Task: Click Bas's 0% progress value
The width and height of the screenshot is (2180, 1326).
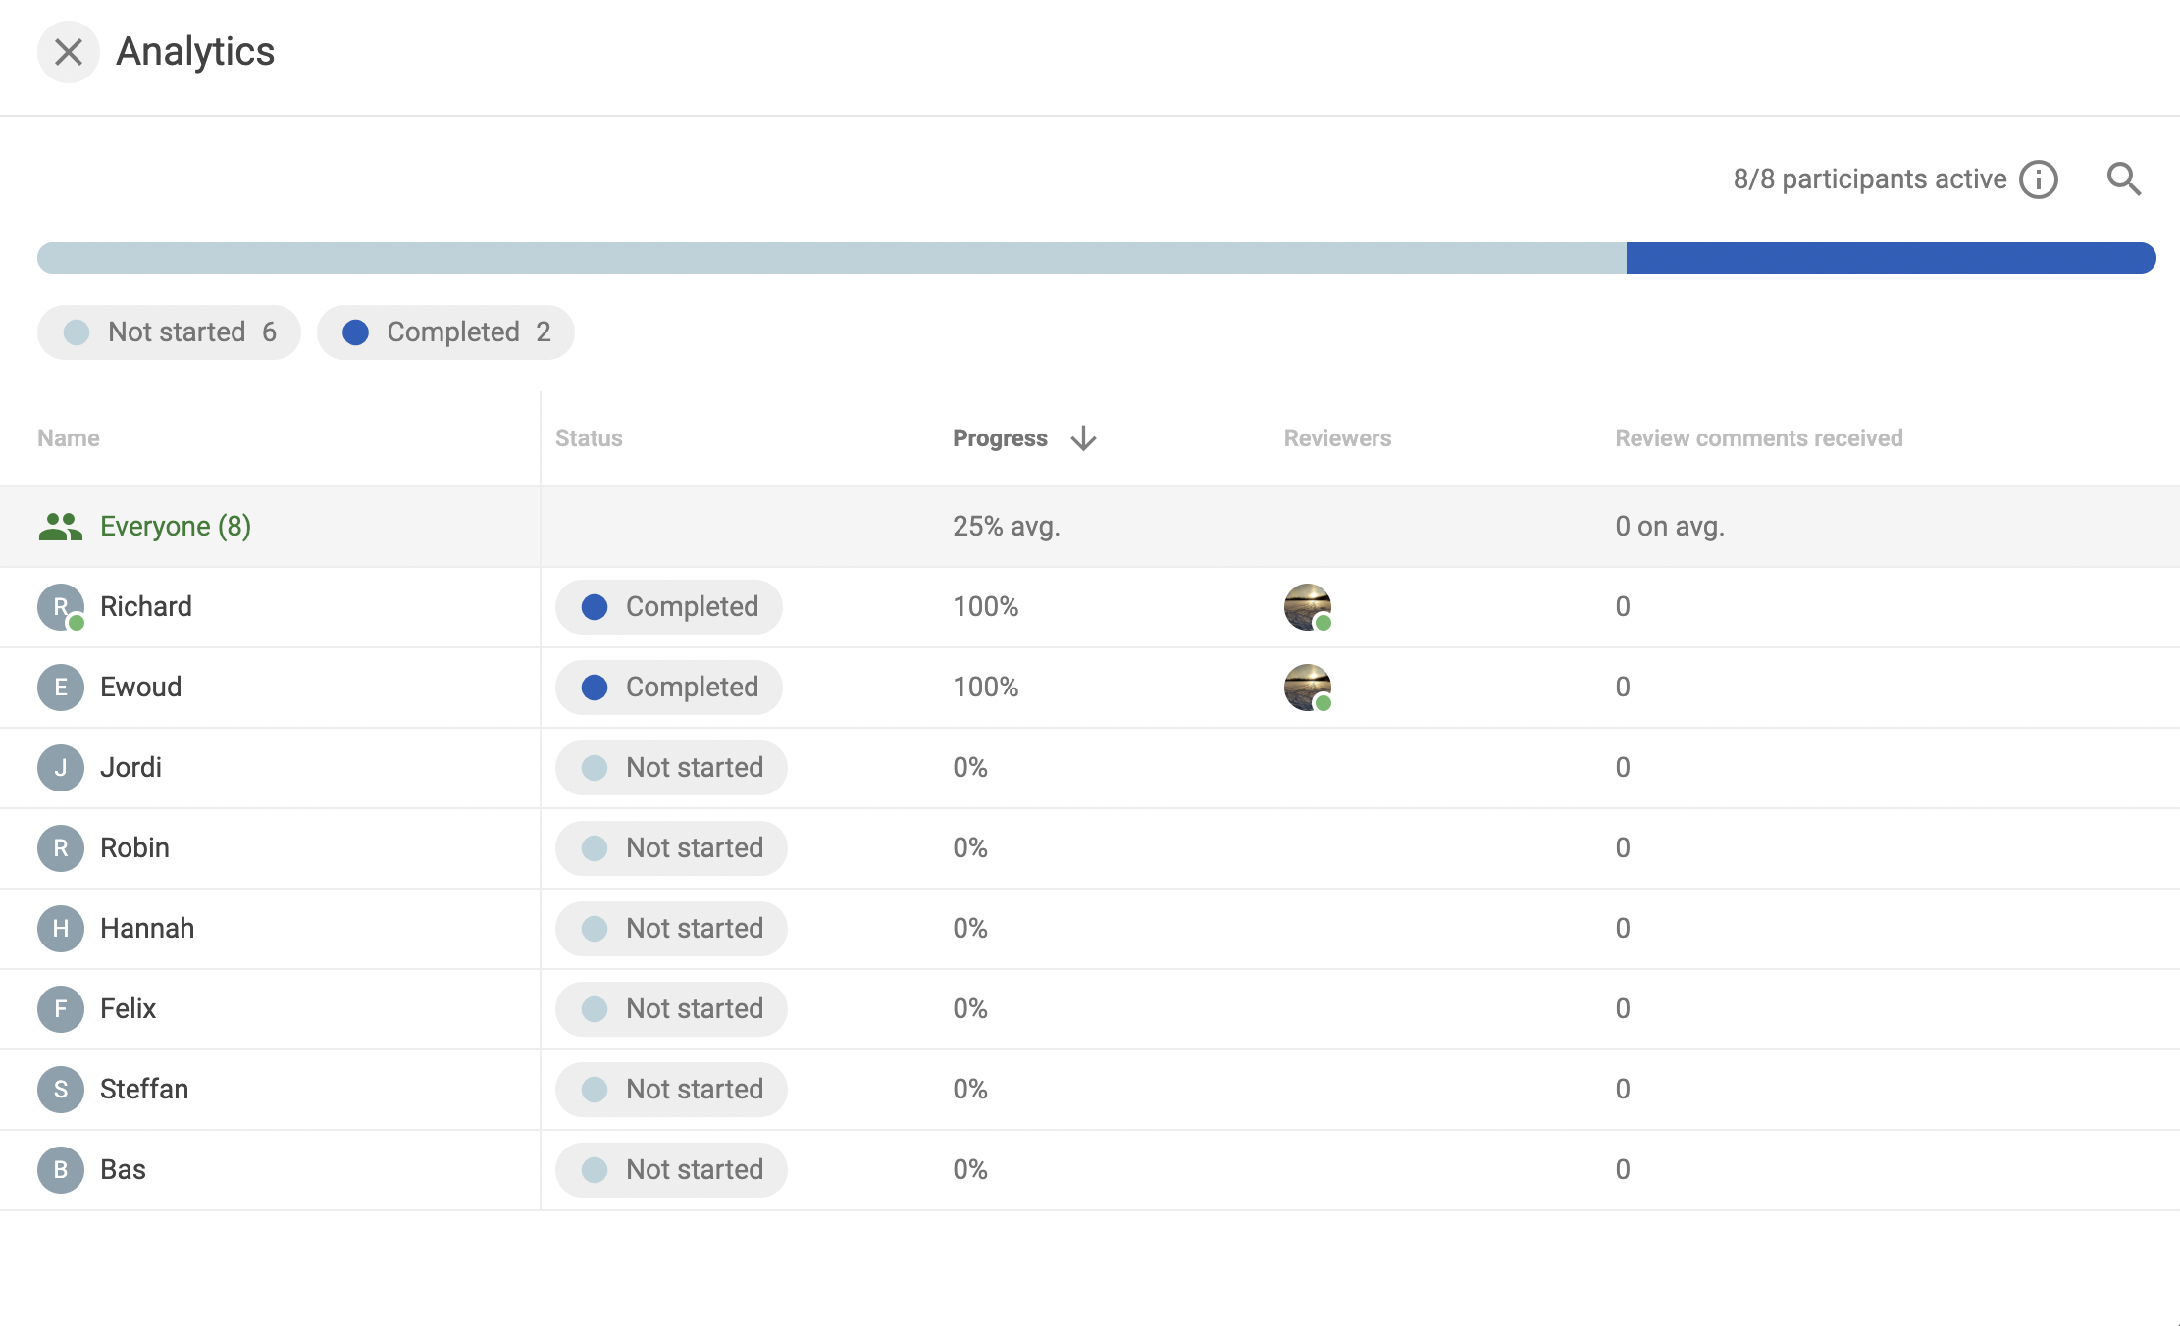Action: (x=970, y=1170)
